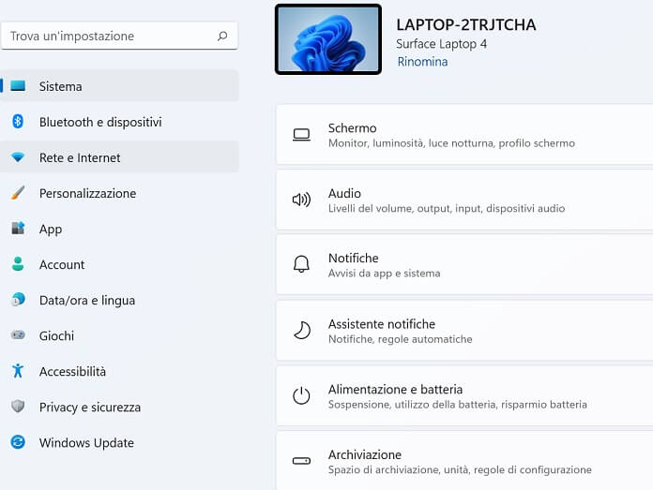This screenshot has width=653, height=490.
Task: Click 'Avvisi da app e sistema' text
Action: pos(384,274)
